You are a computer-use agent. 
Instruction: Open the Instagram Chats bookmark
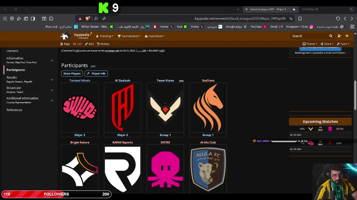pyautogui.click(x=300, y=27)
